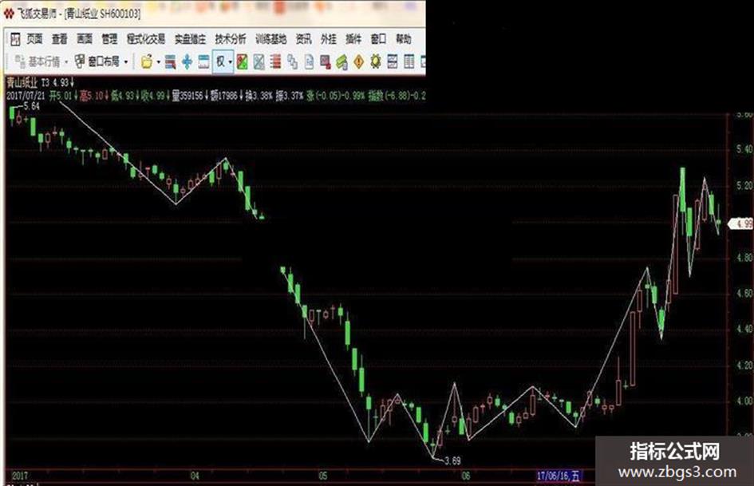Click the volume value 量359156
This screenshot has height=486, width=754.
pyautogui.click(x=188, y=95)
